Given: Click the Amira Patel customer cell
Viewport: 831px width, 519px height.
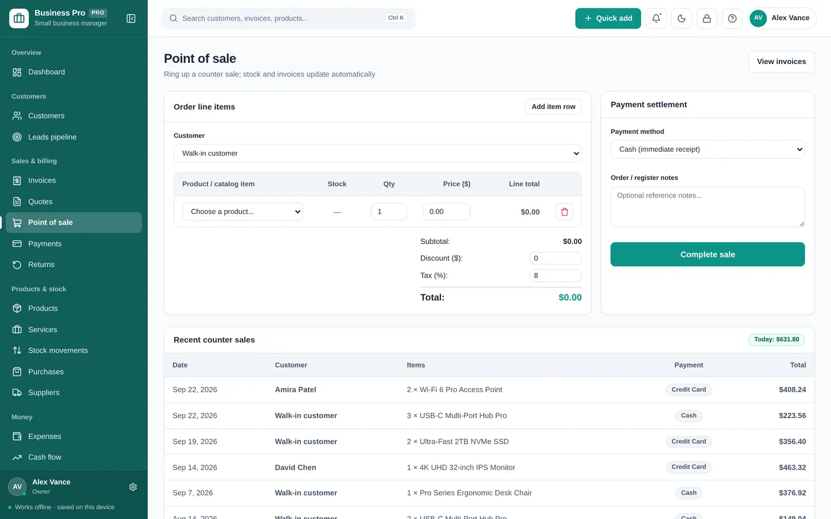Looking at the screenshot, I should pos(296,390).
